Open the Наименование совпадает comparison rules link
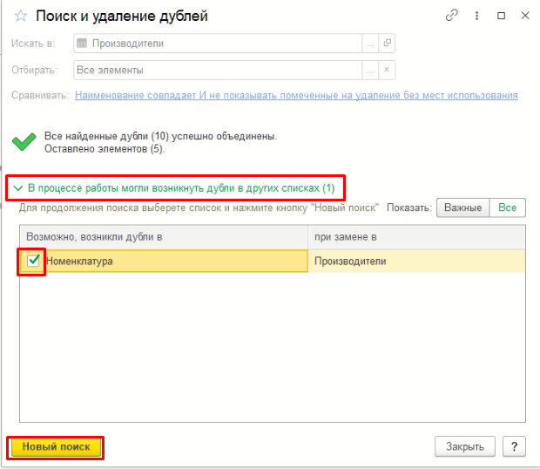 (296, 95)
